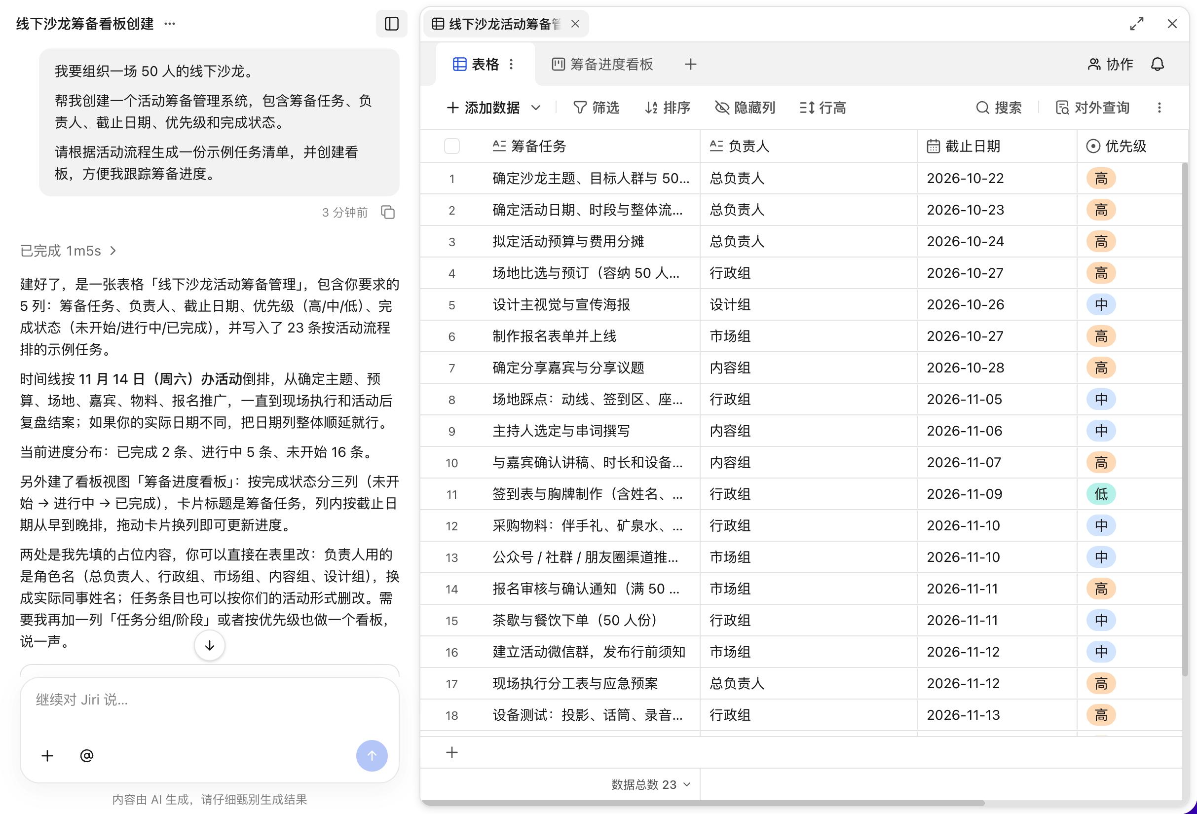Open the 表格 tab options dots
This screenshot has height=814, width=1197.
pos(511,64)
